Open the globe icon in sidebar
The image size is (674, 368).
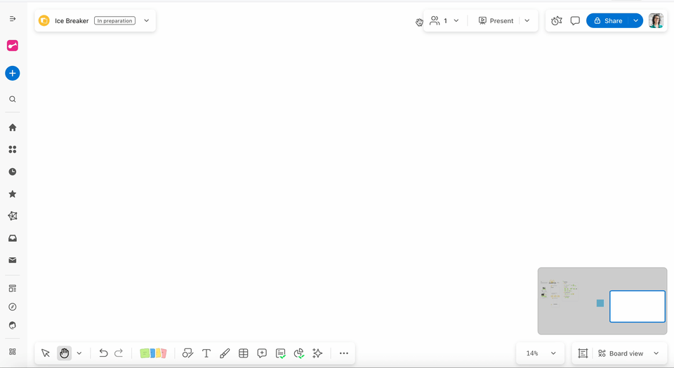(x=13, y=325)
